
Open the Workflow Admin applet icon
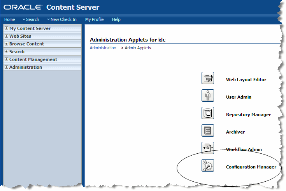click(207, 148)
